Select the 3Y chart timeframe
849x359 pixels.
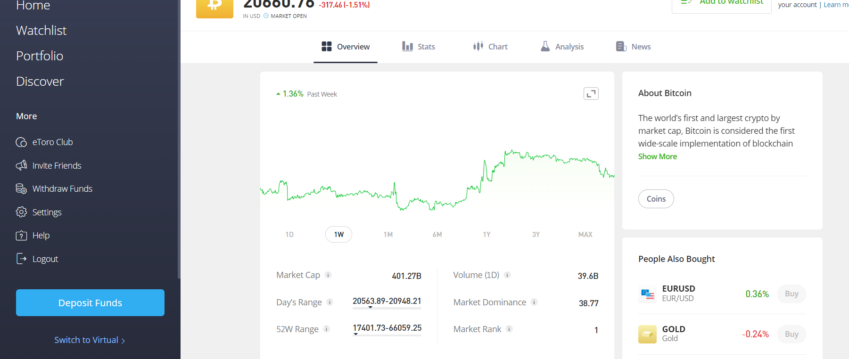[x=536, y=235]
